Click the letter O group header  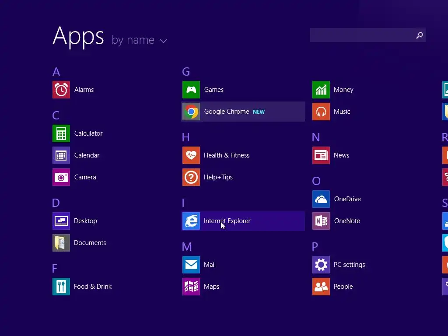tap(316, 181)
